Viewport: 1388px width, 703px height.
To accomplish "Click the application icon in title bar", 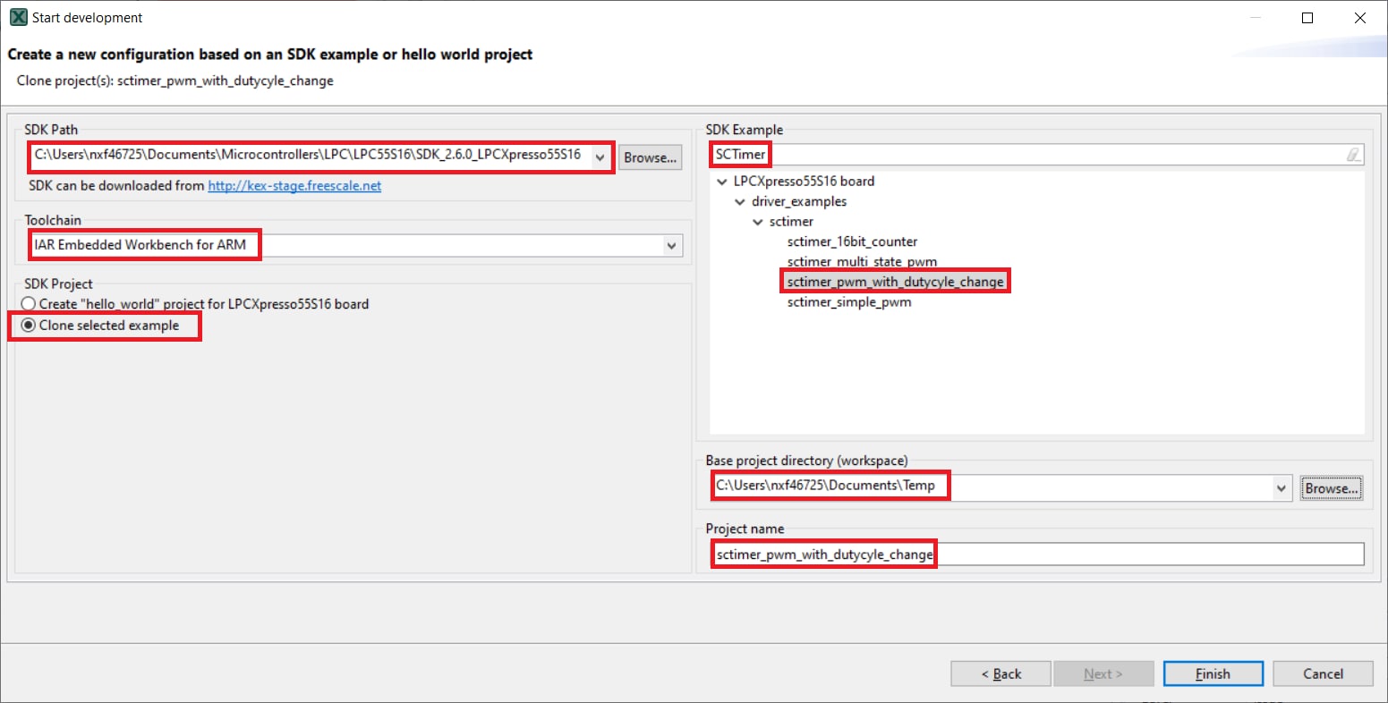I will (18, 17).
